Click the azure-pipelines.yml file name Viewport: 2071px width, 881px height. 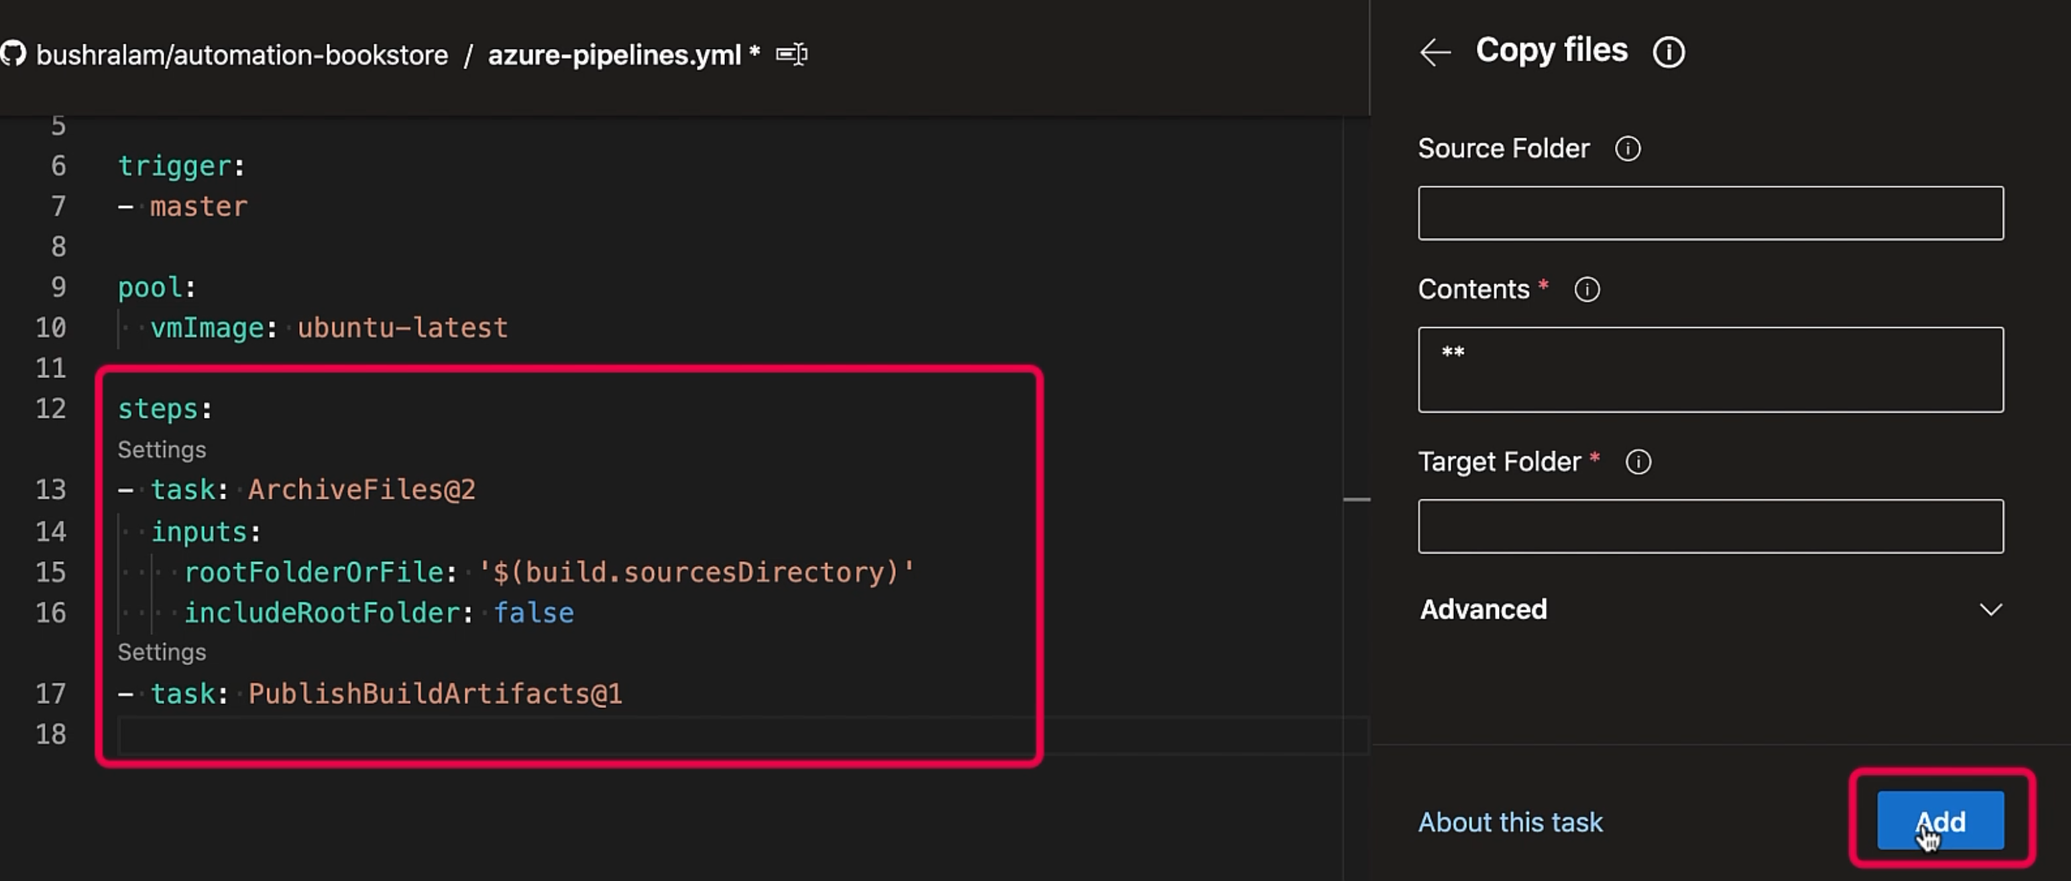[x=614, y=56]
